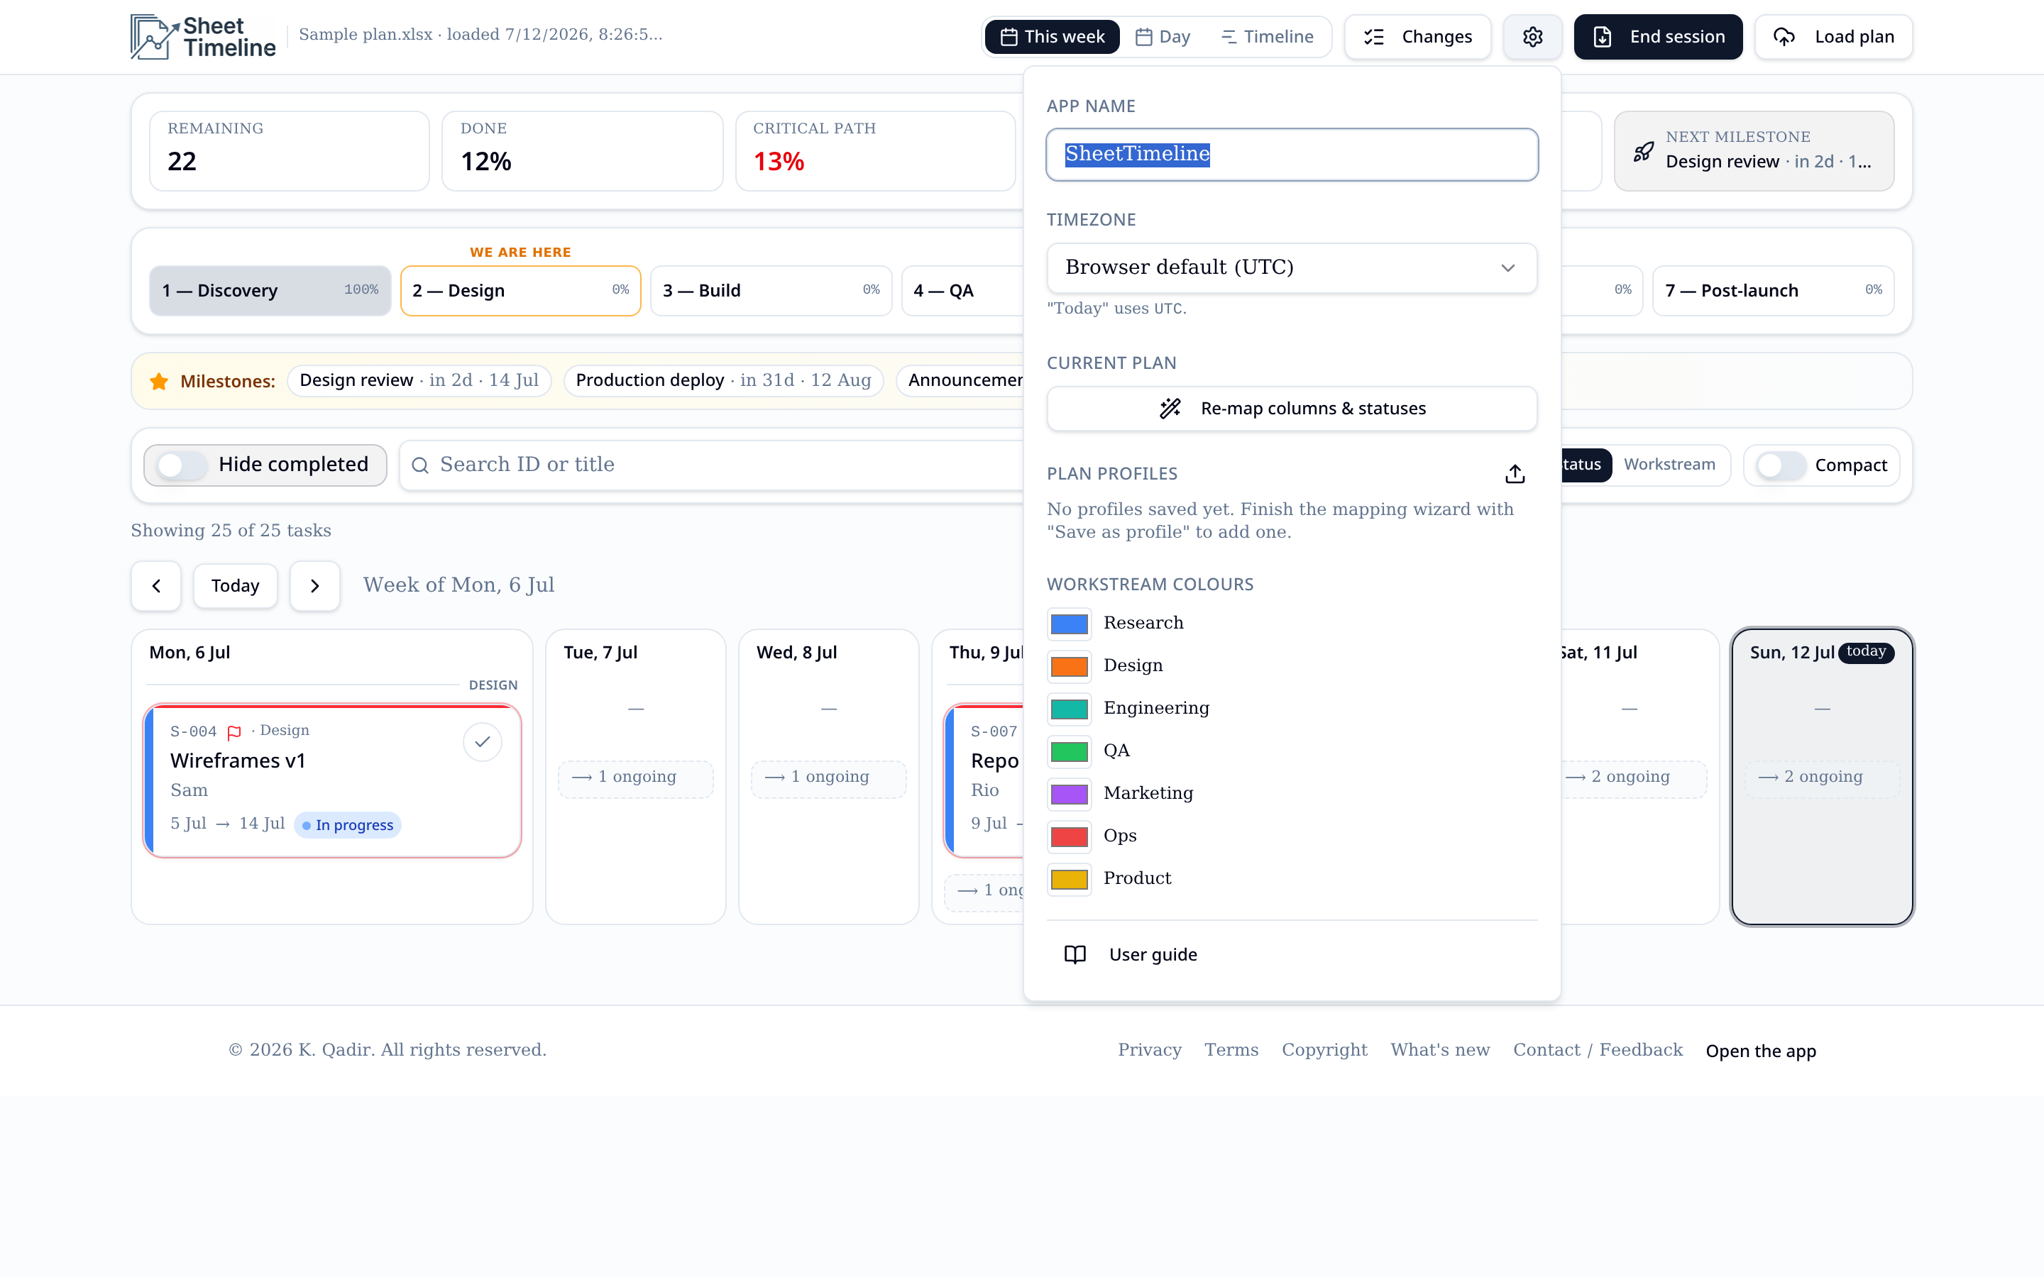The image size is (2044, 1277).
Task: Enable the Compact view switch
Action: pos(1781,465)
